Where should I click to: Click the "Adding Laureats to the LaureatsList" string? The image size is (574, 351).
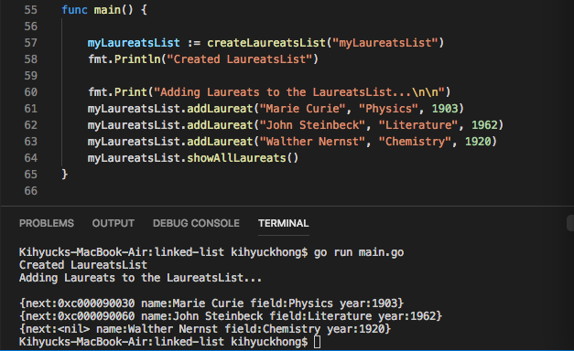coord(298,92)
